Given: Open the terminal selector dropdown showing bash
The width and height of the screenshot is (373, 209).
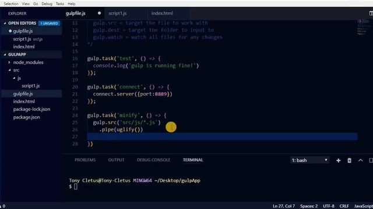Looking at the screenshot, I should [309, 160].
